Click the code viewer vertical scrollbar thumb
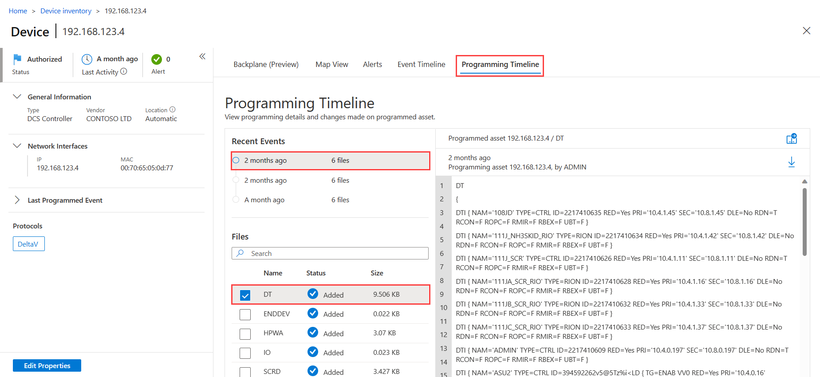820x377 pixels. click(804, 222)
